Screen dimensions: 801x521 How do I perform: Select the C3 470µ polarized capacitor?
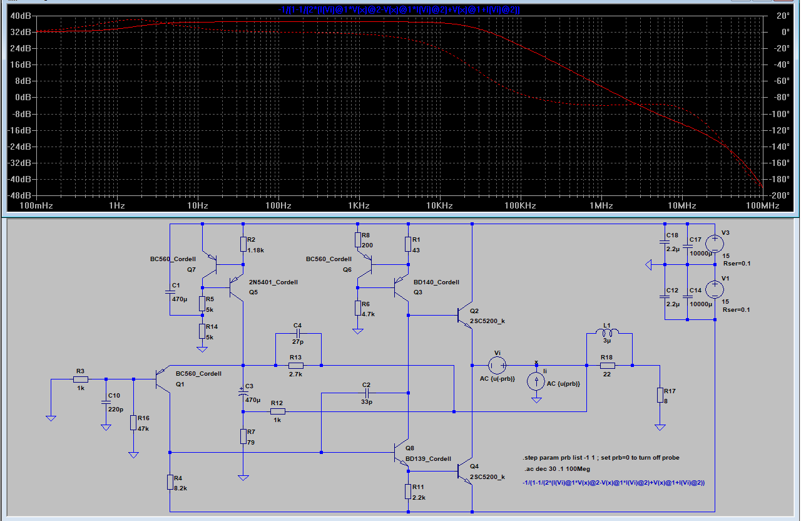(x=243, y=393)
